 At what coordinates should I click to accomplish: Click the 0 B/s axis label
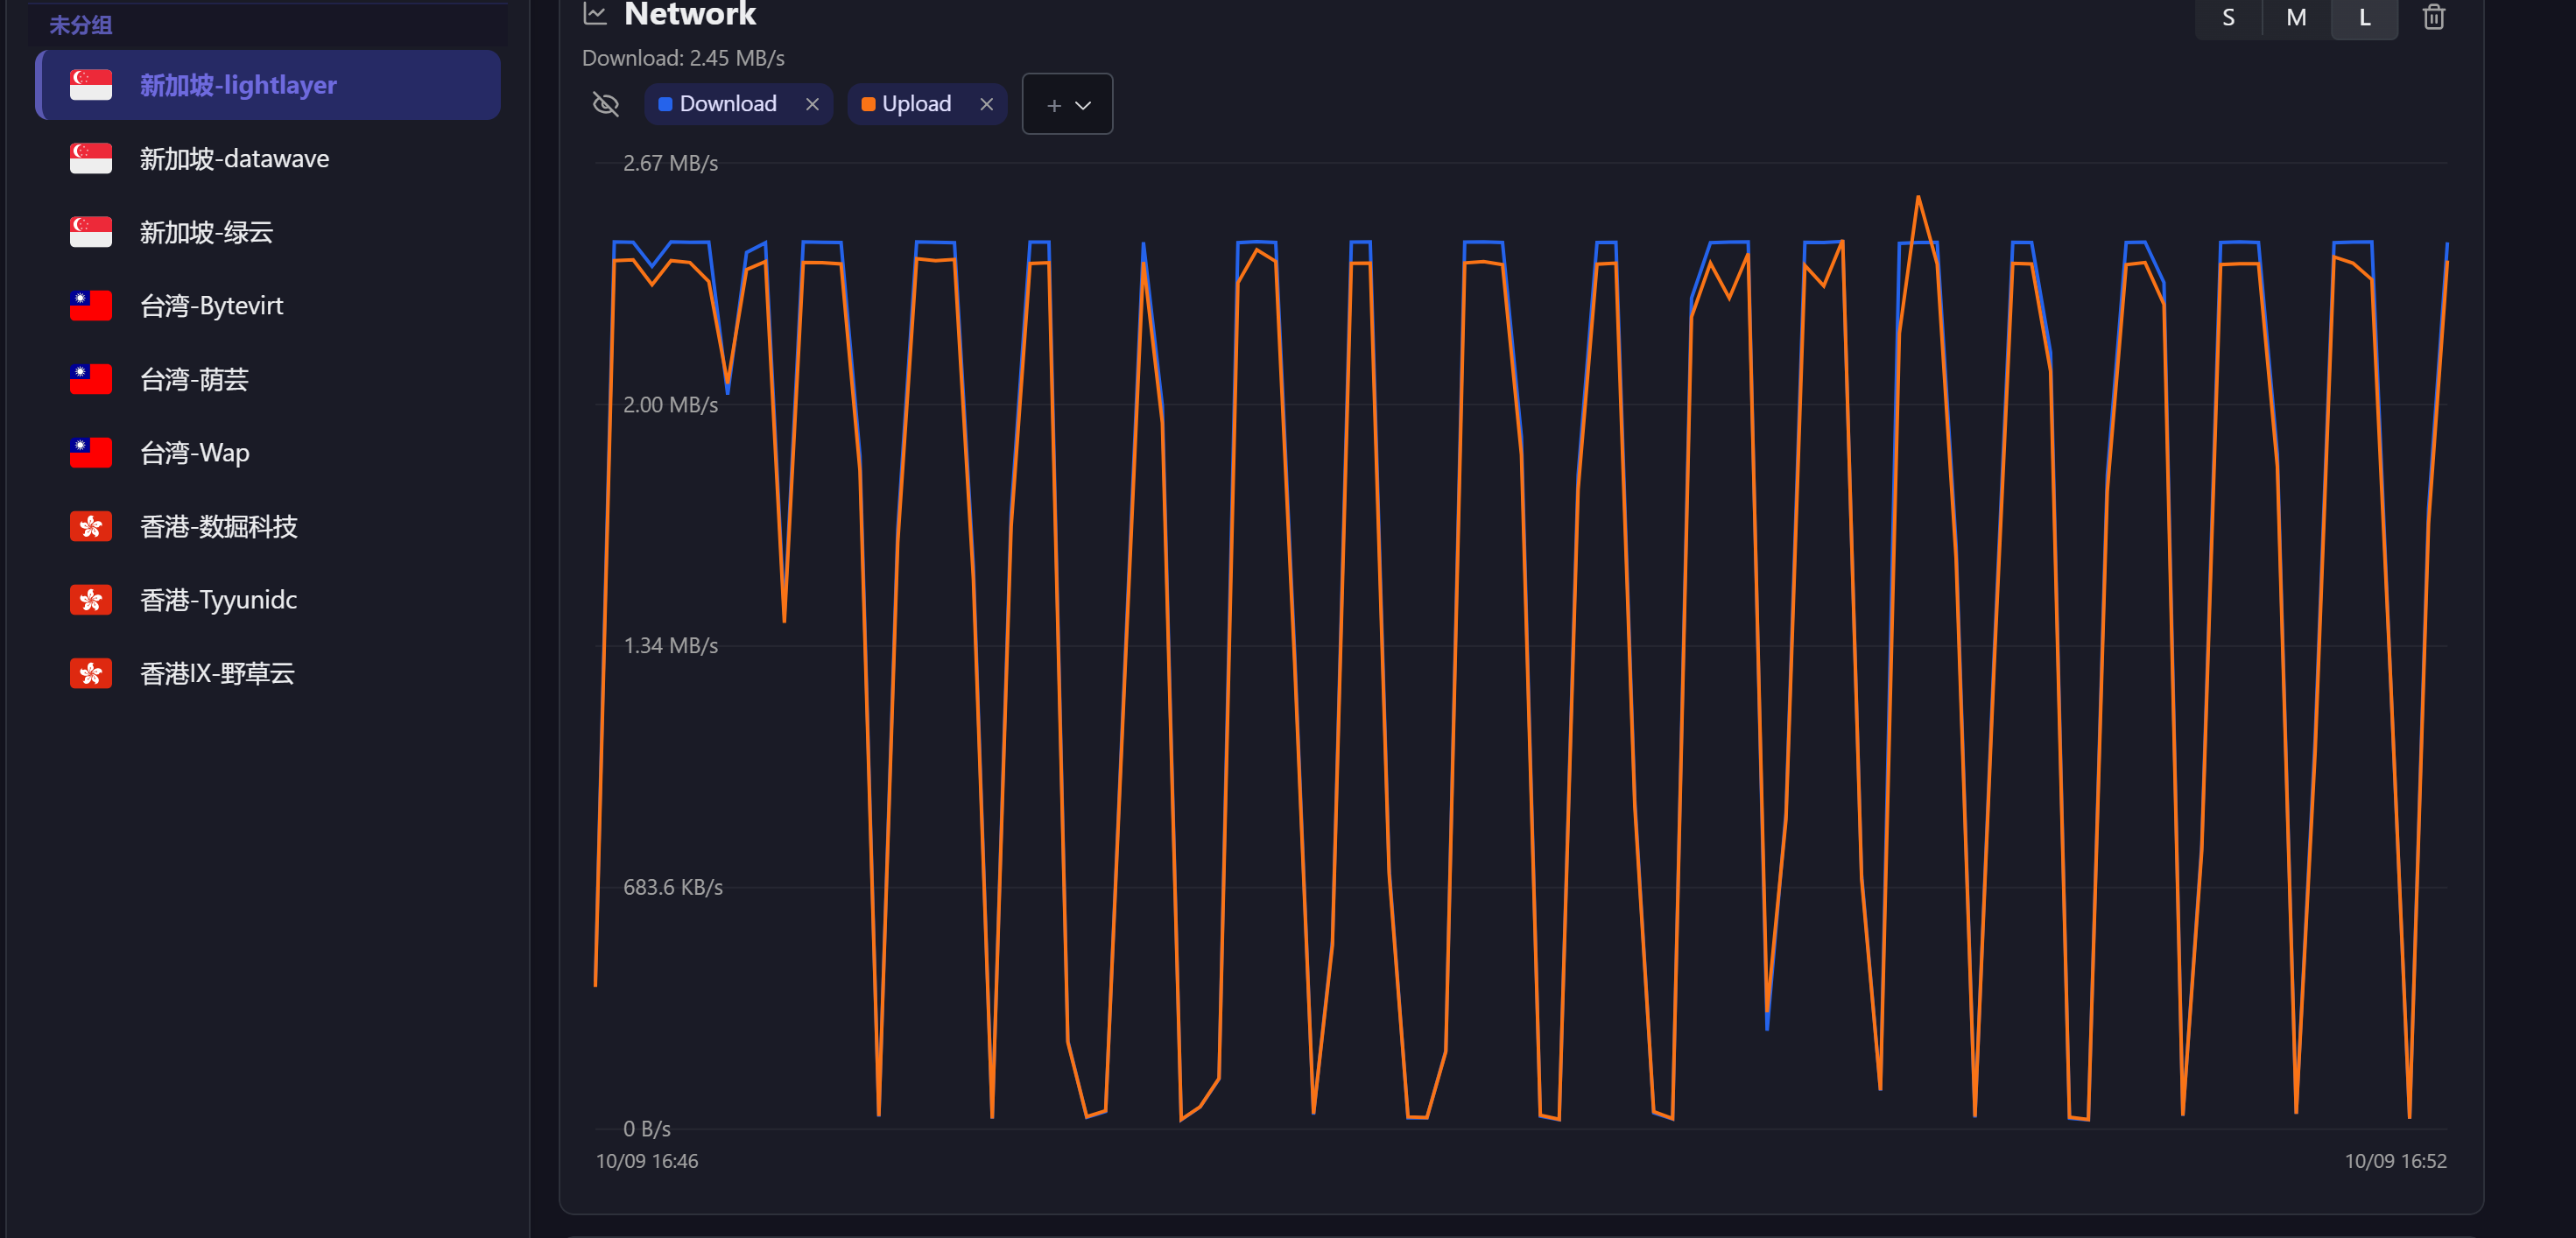646,1129
